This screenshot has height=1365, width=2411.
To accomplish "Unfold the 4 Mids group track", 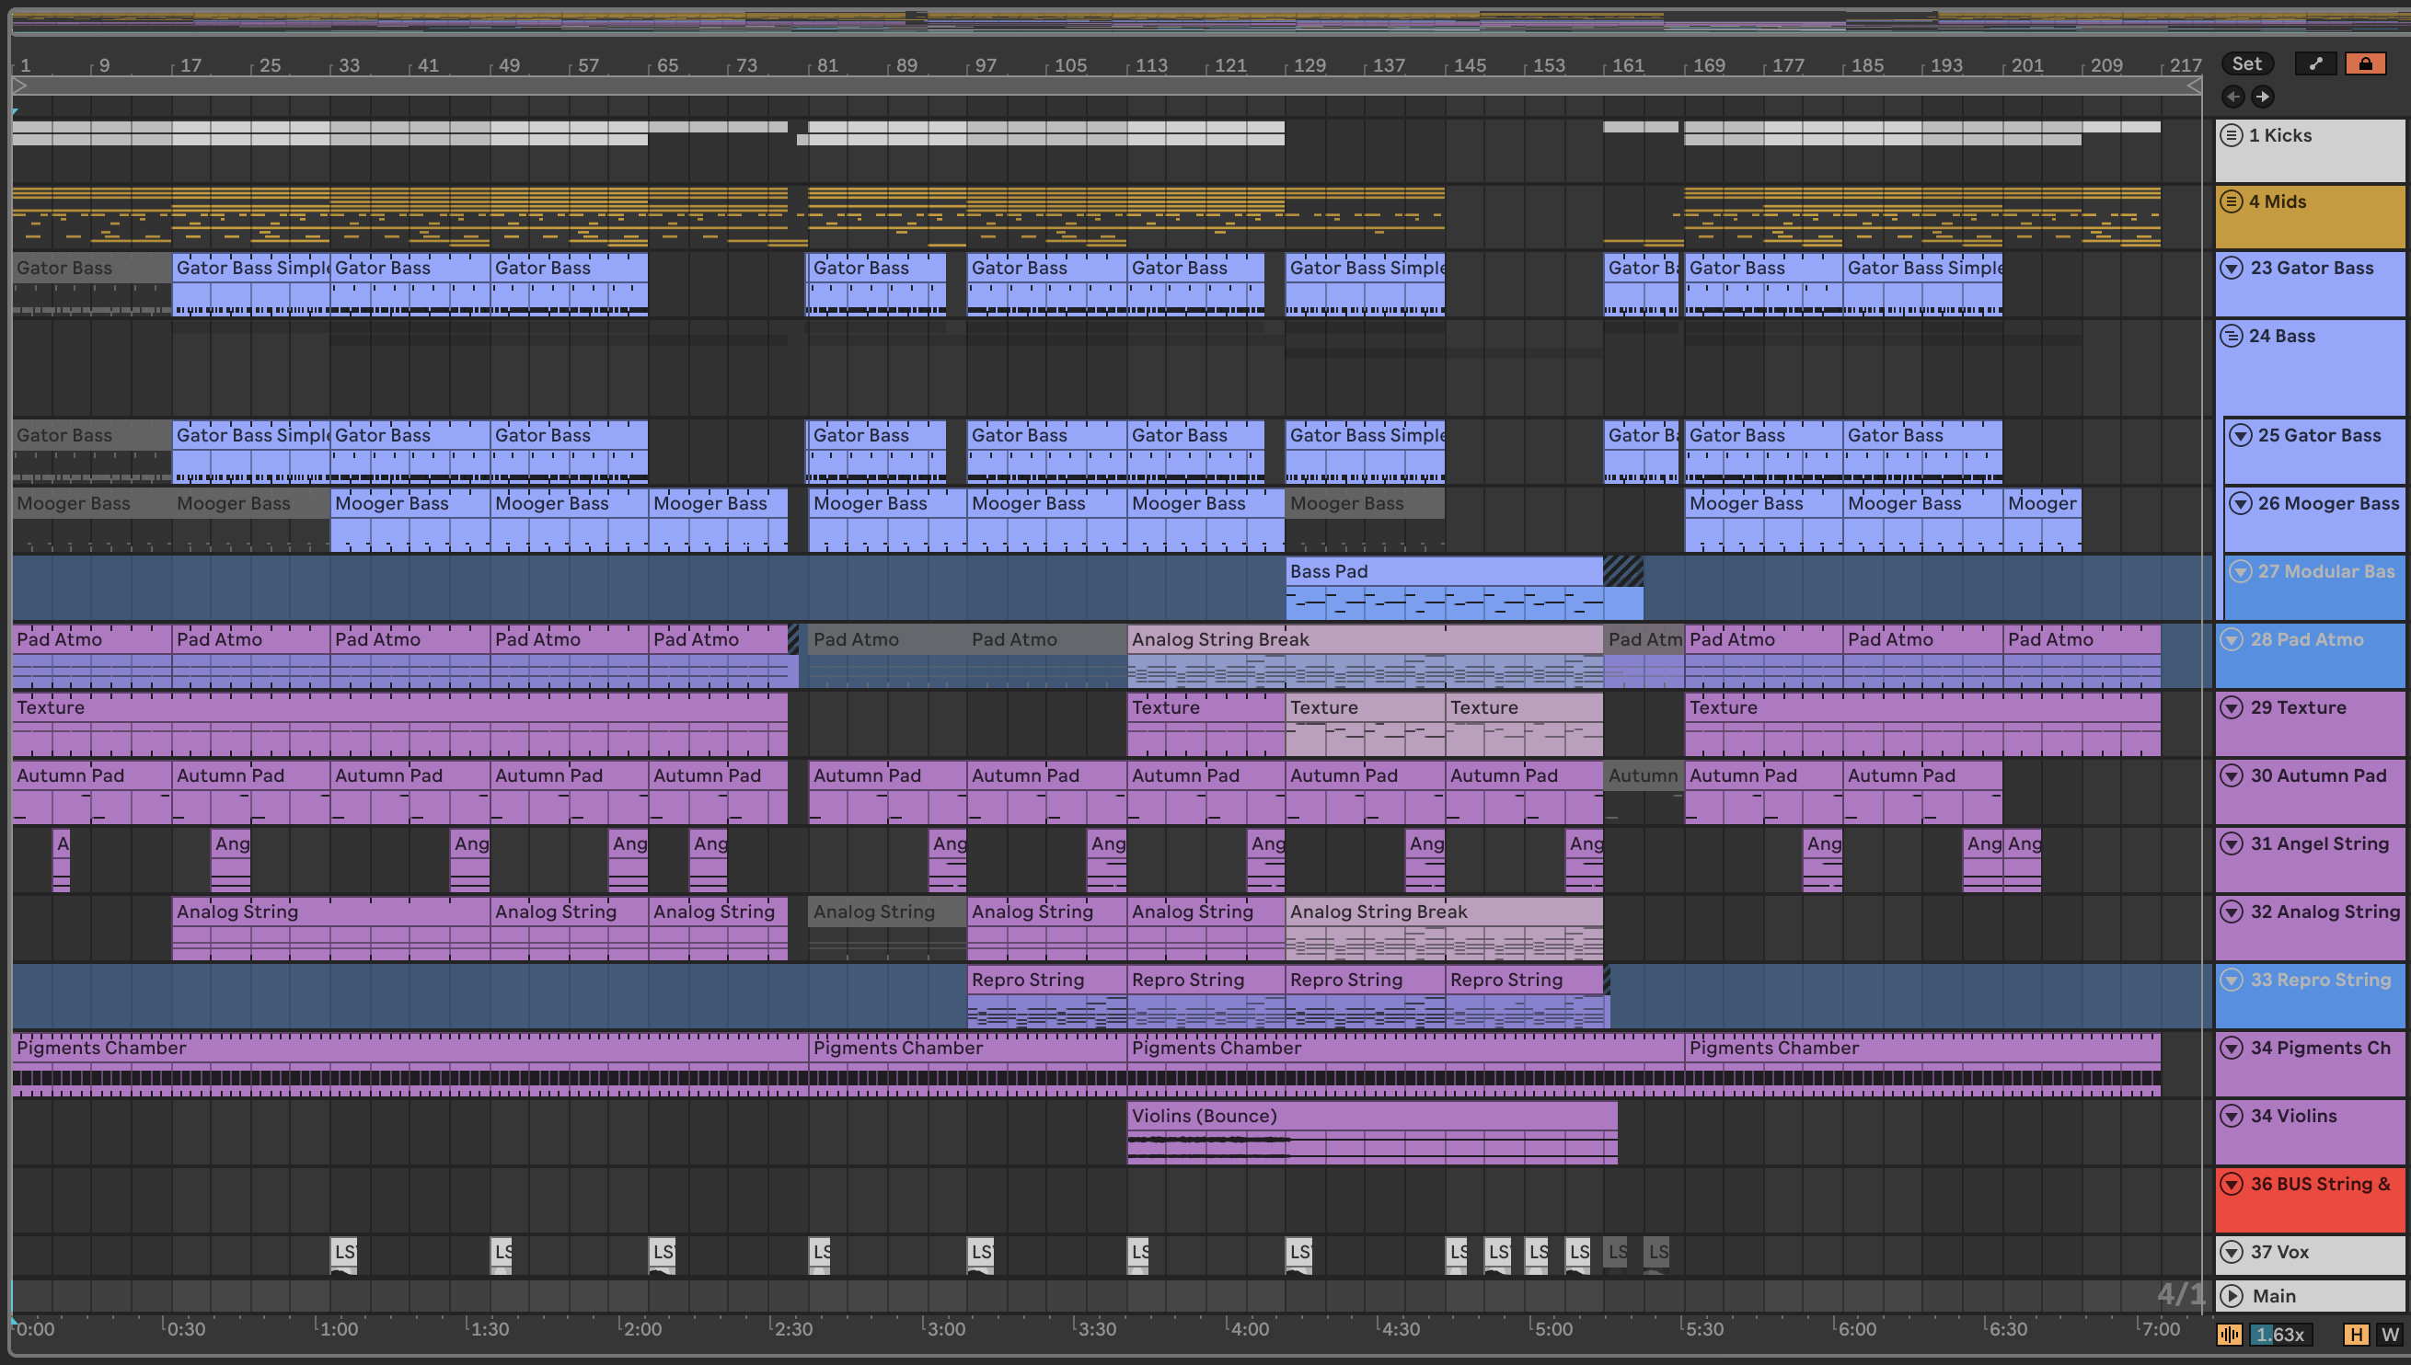I will click(2231, 201).
